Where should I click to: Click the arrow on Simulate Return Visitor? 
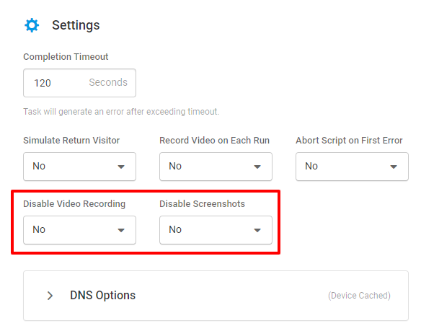pyautogui.click(x=121, y=167)
